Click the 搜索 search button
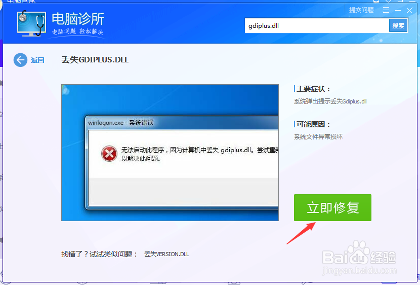The image size is (420, 285). pyautogui.click(x=398, y=26)
